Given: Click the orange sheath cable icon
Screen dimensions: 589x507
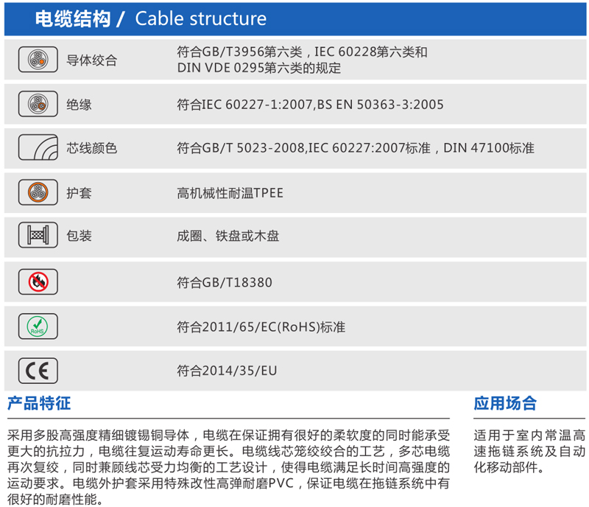Looking at the screenshot, I should point(38,193).
